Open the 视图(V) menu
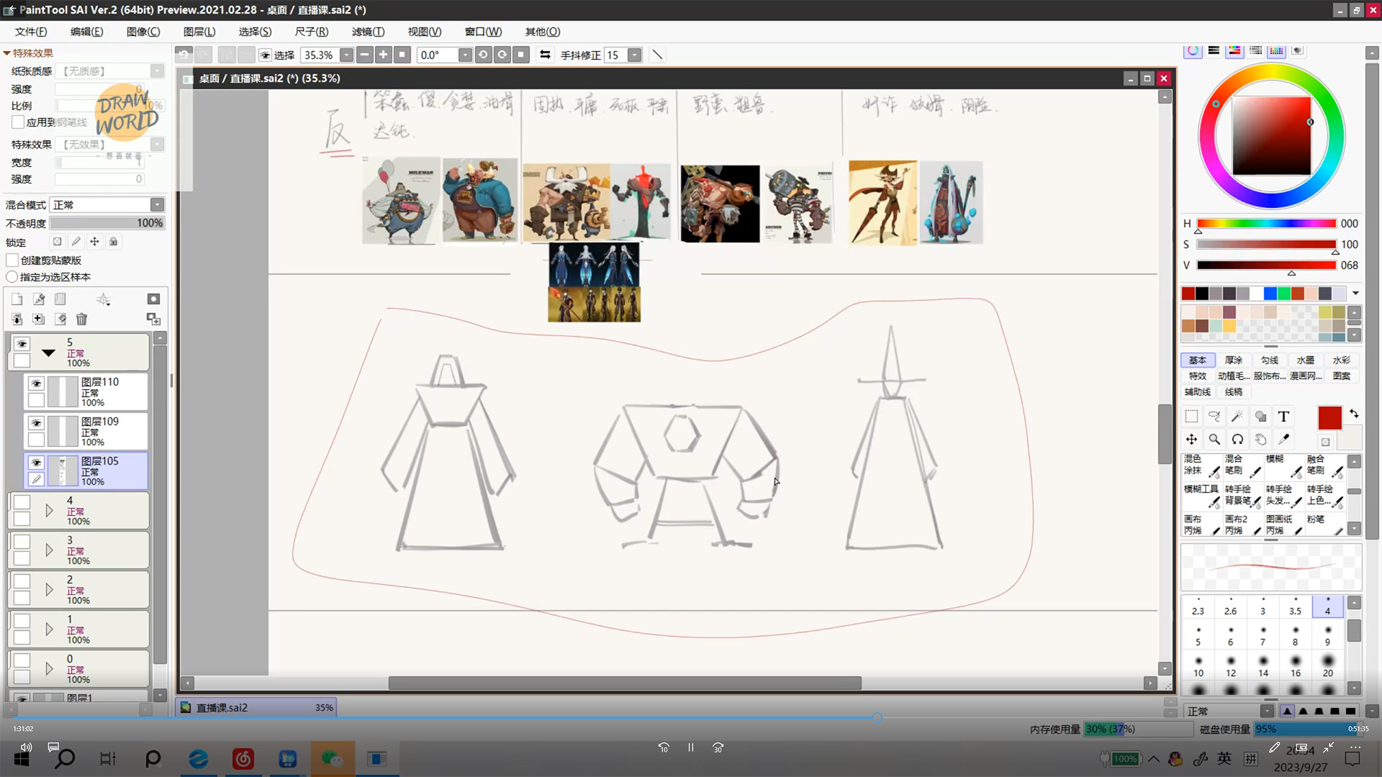The width and height of the screenshot is (1382, 777). coord(425,32)
